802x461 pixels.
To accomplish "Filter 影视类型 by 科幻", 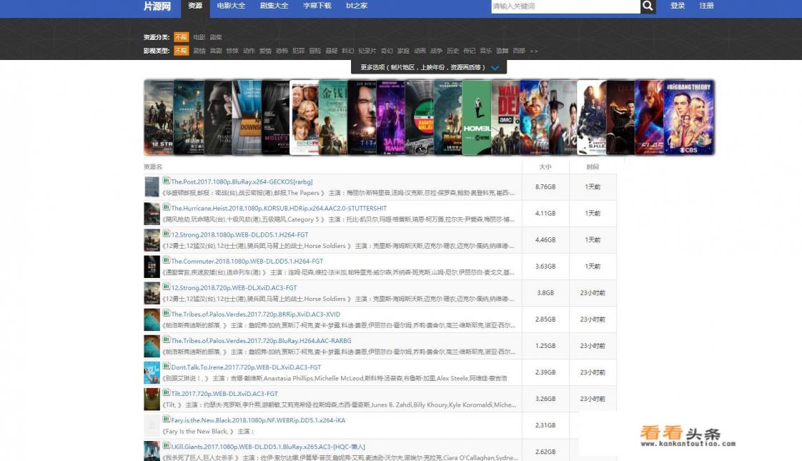I will click(x=348, y=51).
